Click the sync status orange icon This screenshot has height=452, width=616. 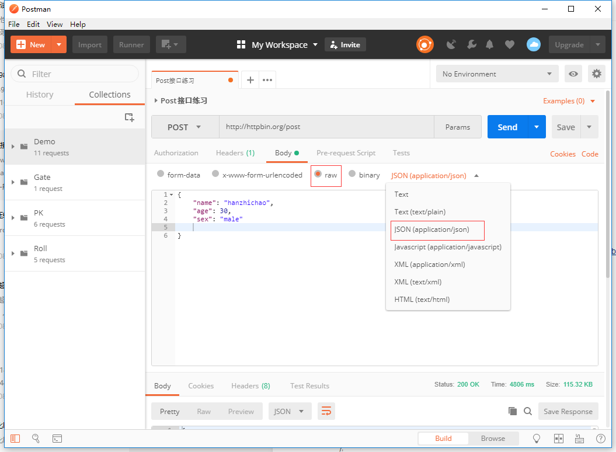click(x=424, y=44)
